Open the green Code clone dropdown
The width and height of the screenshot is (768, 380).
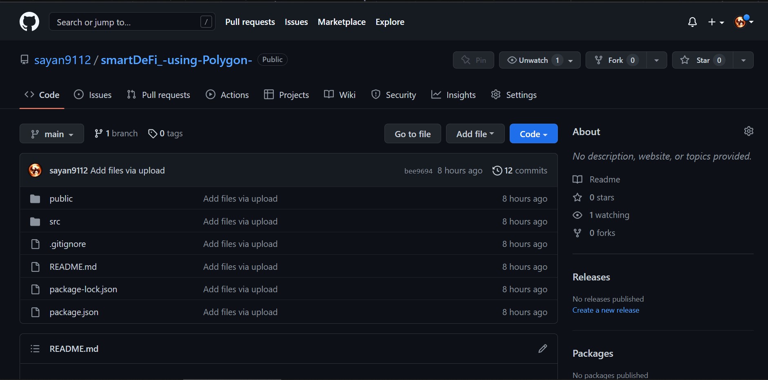point(534,133)
